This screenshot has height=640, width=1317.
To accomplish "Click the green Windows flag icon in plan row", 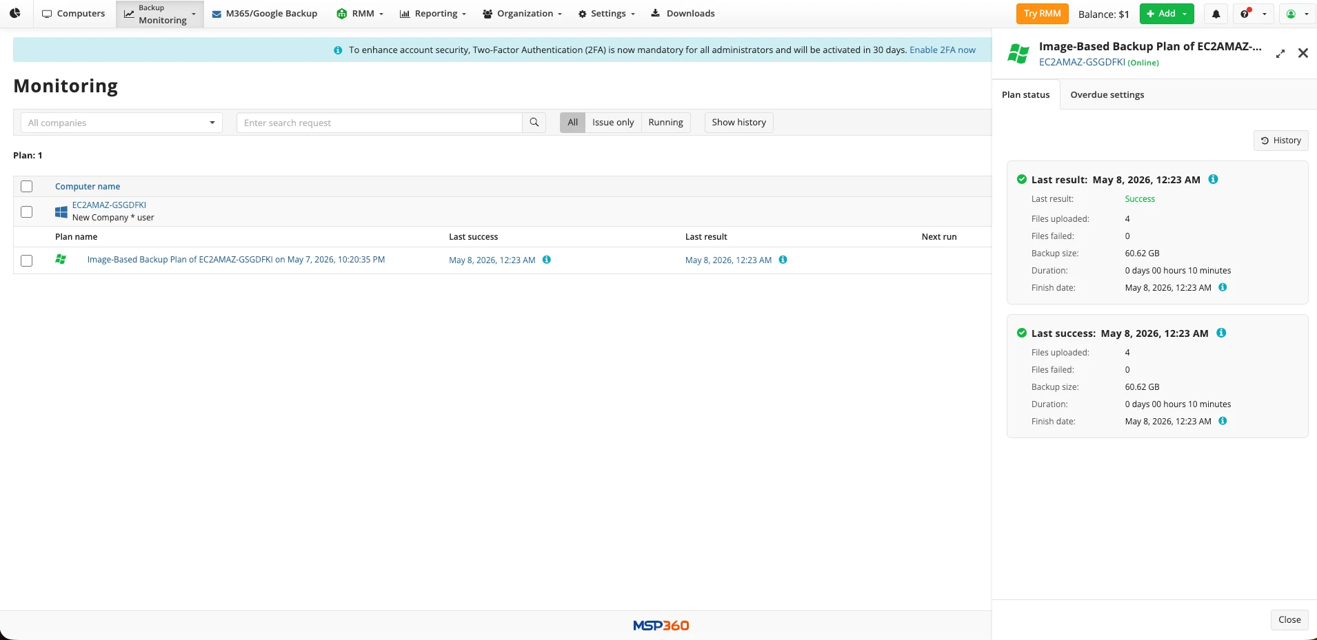I will tap(61, 259).
